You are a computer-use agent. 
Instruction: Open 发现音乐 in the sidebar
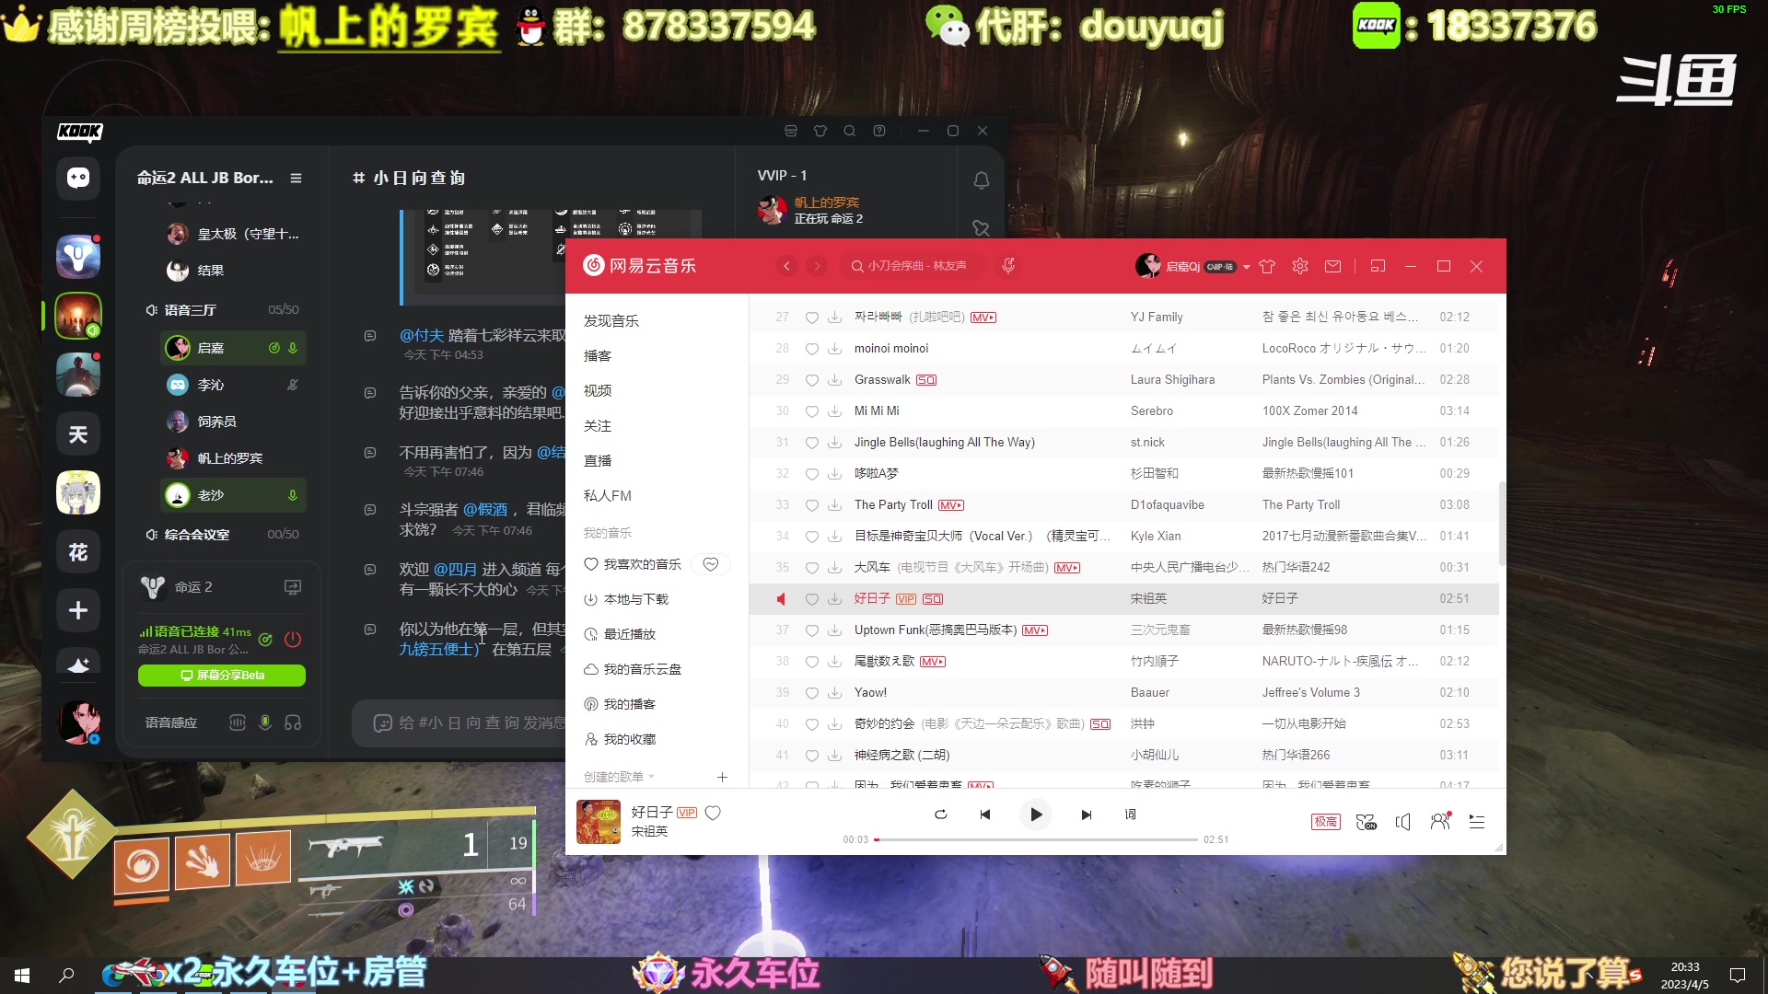[x=611, y=320]
